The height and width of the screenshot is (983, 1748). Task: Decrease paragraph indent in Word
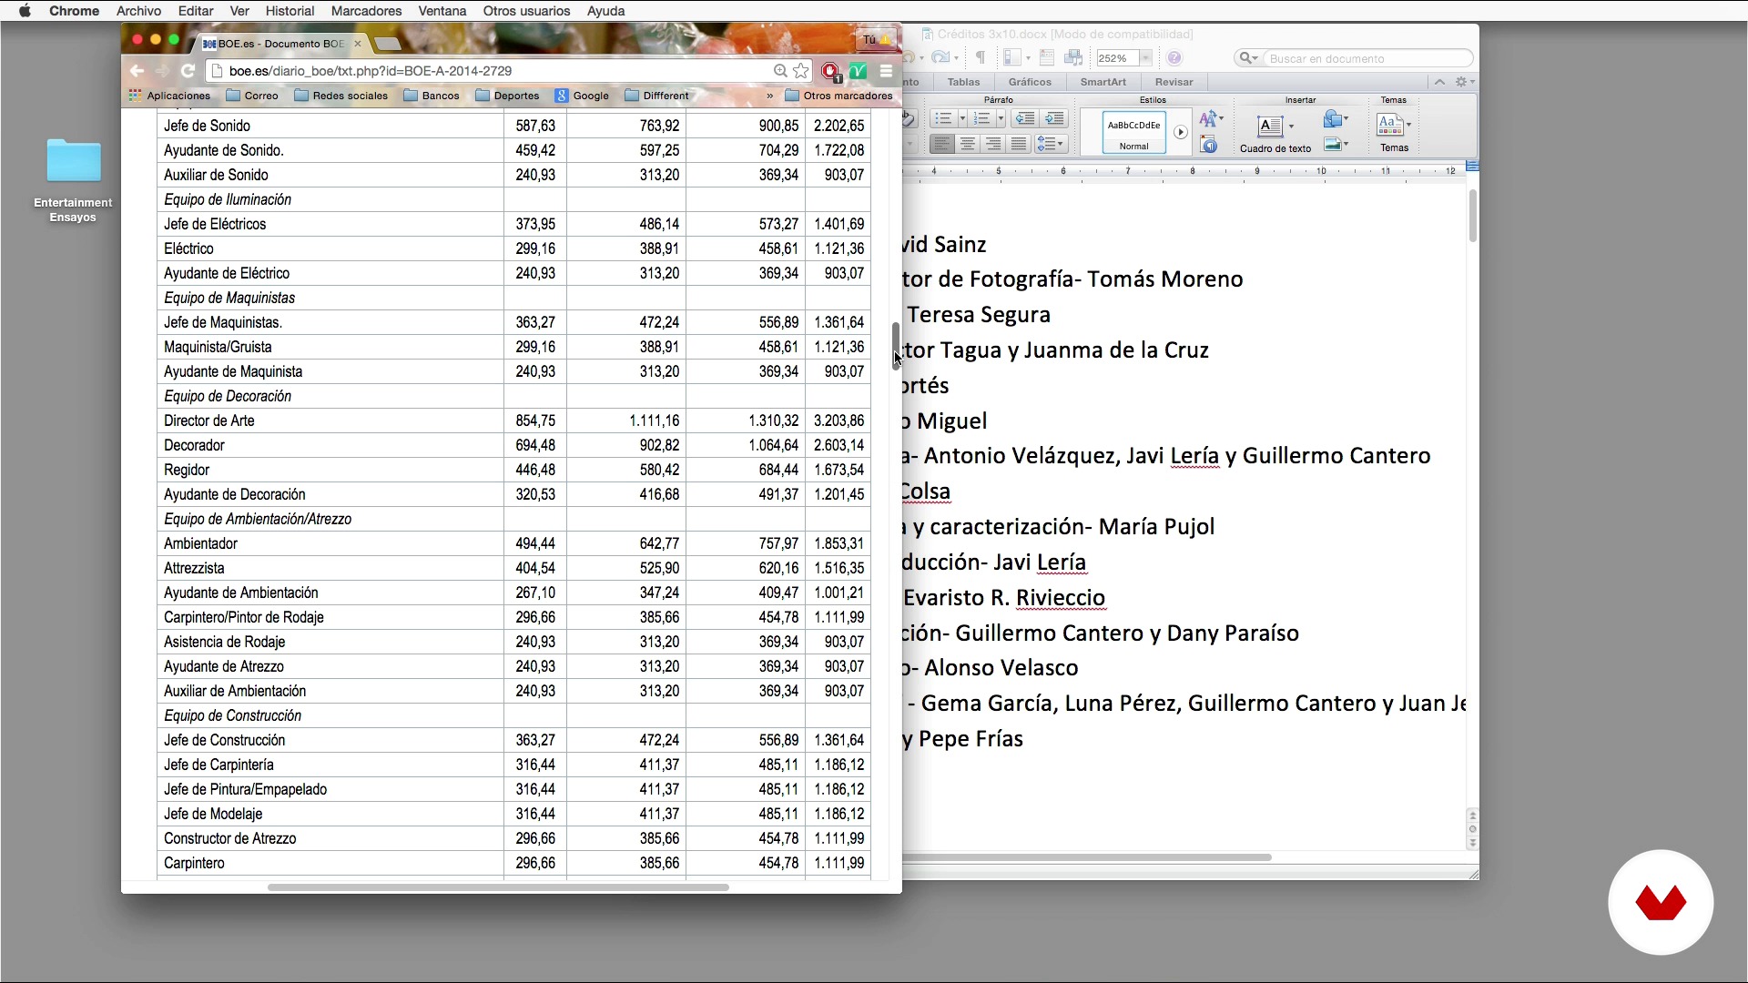click(x=1025, y=118)
